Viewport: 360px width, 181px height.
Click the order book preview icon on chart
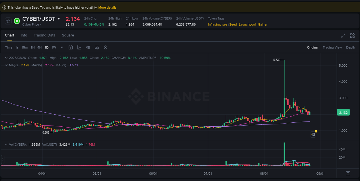[x=313, y=134]
